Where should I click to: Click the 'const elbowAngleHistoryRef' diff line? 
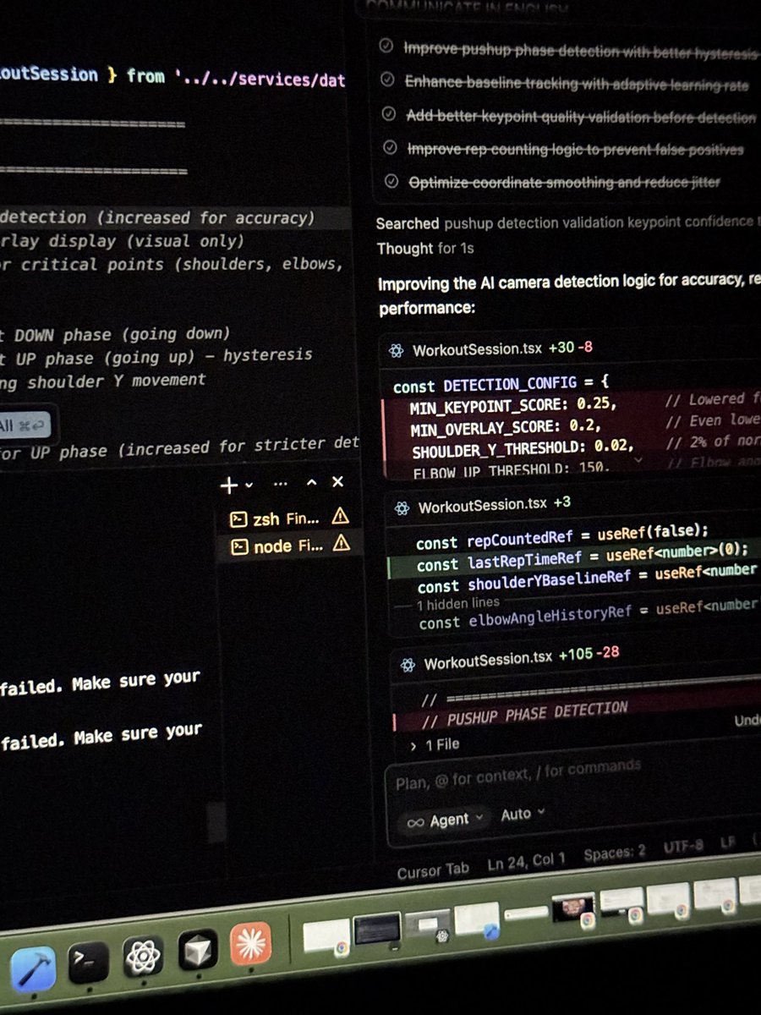click(x=587, y=615)
